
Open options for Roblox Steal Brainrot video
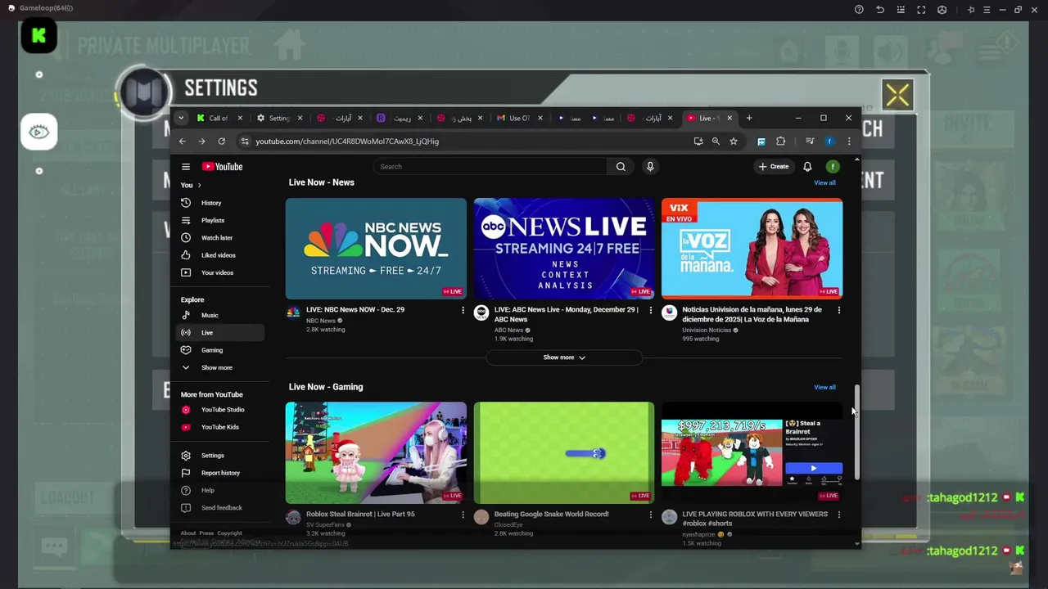[x=463, y=515]
